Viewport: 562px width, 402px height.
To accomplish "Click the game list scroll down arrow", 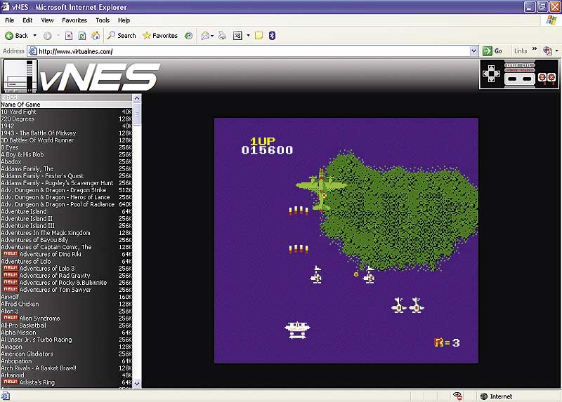I will pos(137,384).
